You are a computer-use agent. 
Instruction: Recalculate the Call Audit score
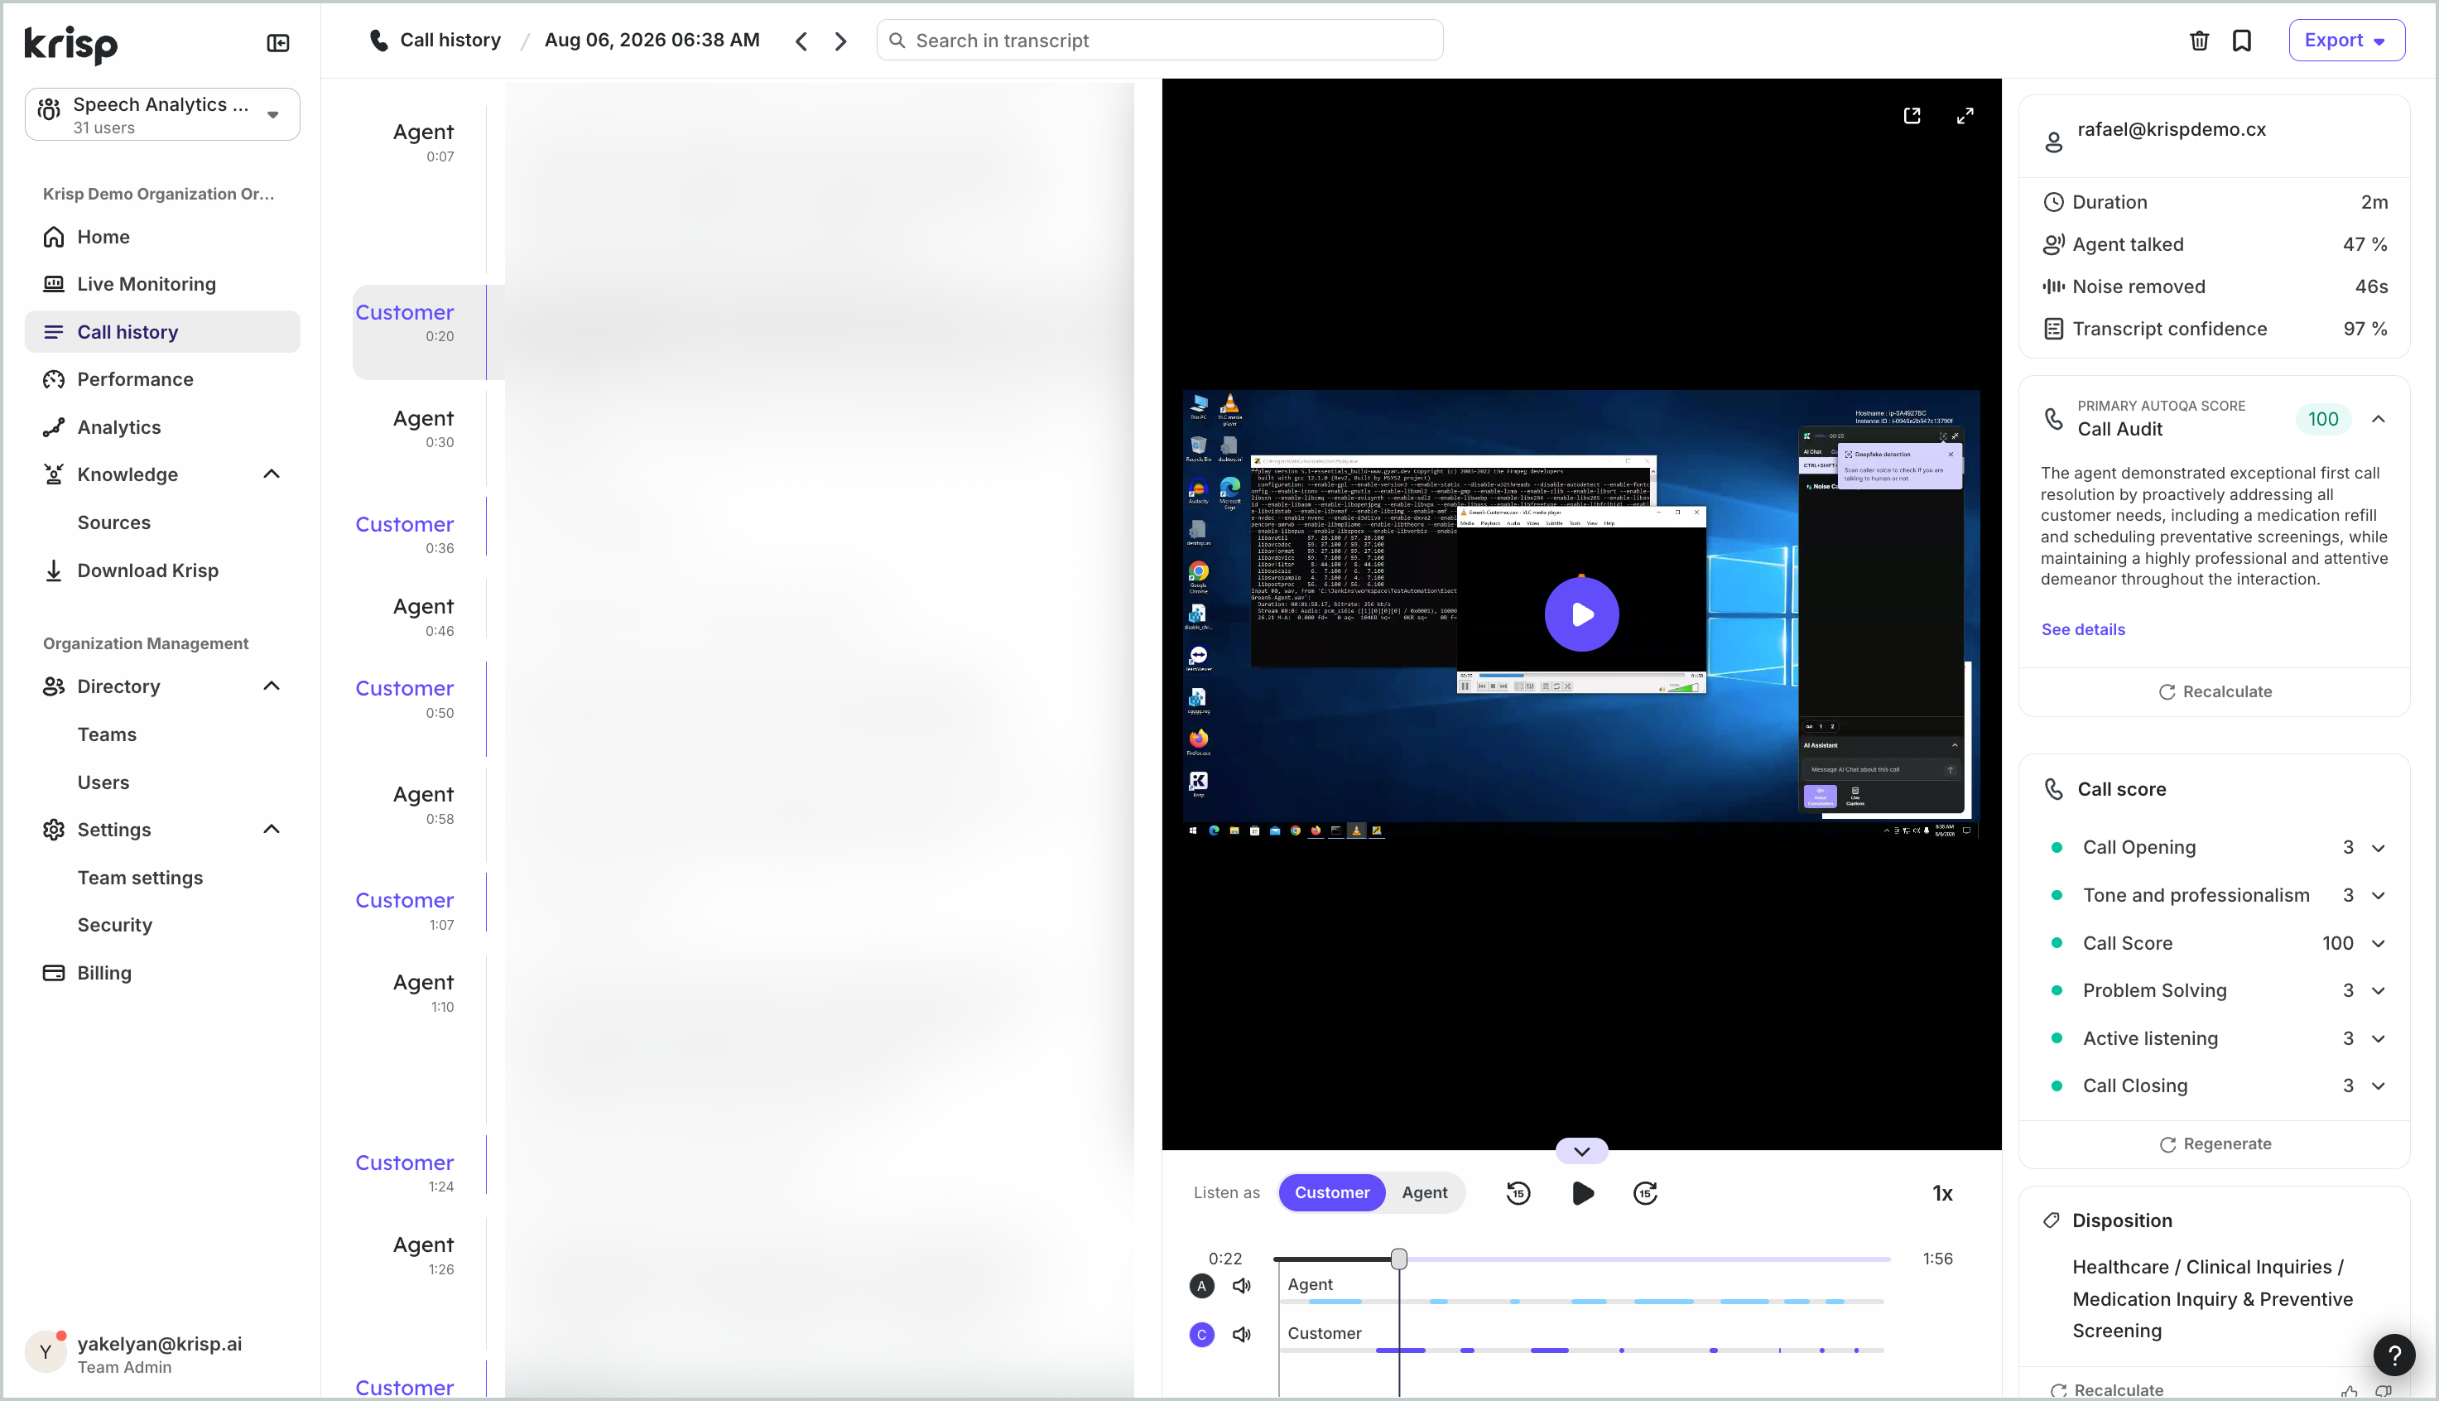(x=2215, y=692)
